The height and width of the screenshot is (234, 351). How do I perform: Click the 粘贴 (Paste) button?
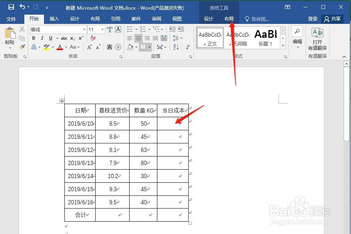(x=10, y=37)
